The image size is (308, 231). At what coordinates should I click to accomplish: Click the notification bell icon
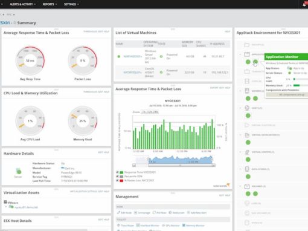(304, 4)
